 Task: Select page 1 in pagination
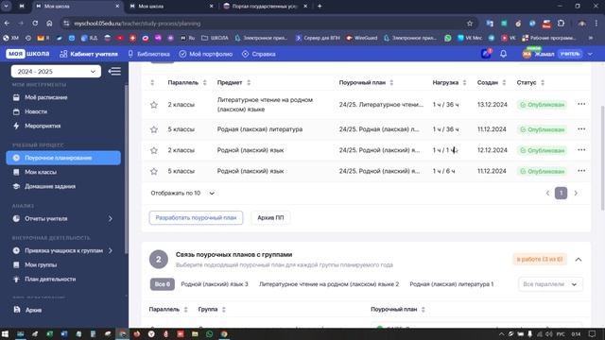coord(561,193)
